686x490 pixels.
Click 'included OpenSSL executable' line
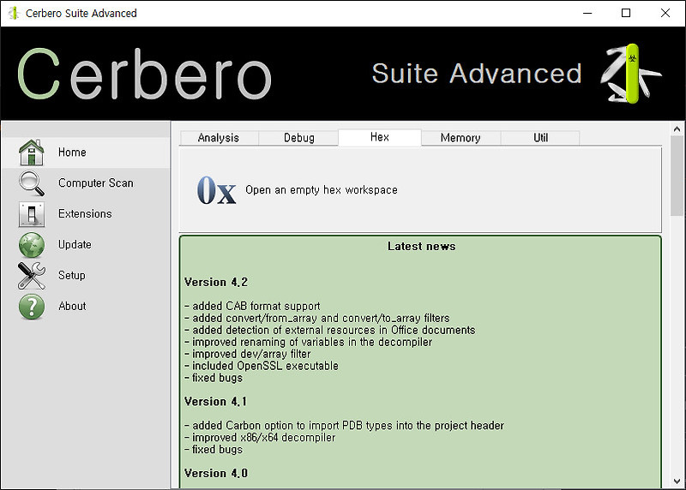[x=262, y=366]
